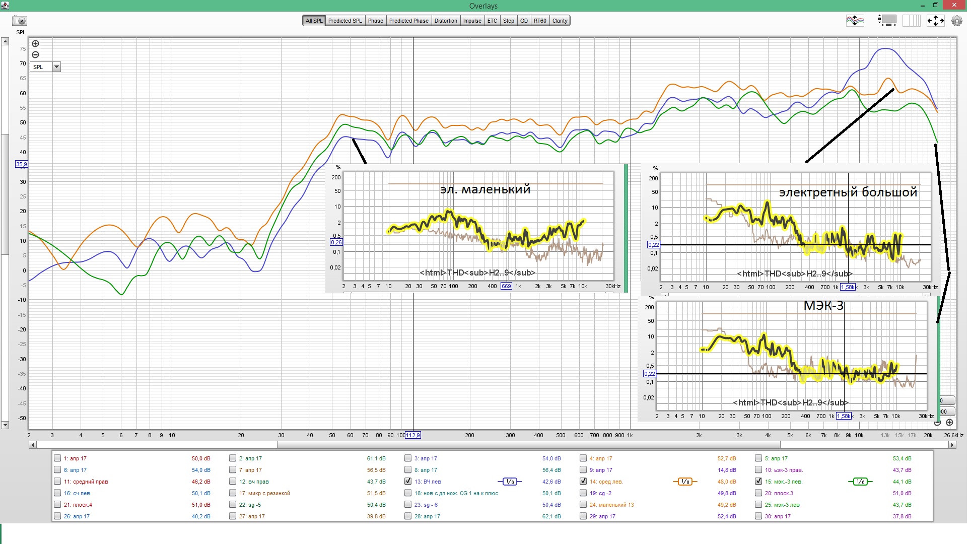Viewport: 972px width, 544px height.
Task: Click the frequency axis grid icon
Action: [911, 21]
